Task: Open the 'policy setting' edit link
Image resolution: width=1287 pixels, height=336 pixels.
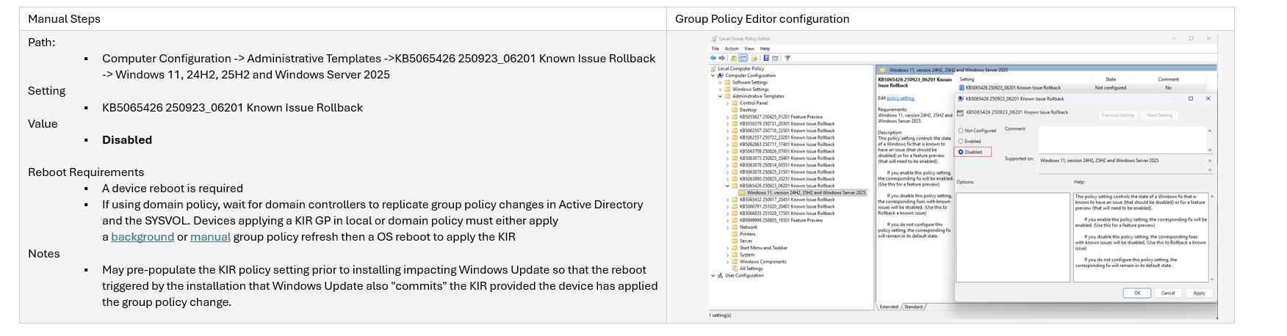Action: pos(901,98)
